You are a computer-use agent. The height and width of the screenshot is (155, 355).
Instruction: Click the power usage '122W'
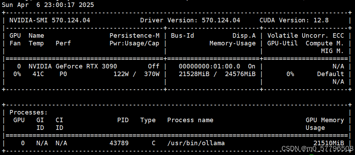pos(121,74)
